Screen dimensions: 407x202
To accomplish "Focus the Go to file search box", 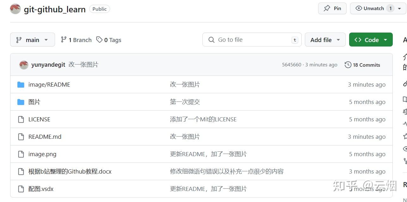I will (x=252, y=40).
